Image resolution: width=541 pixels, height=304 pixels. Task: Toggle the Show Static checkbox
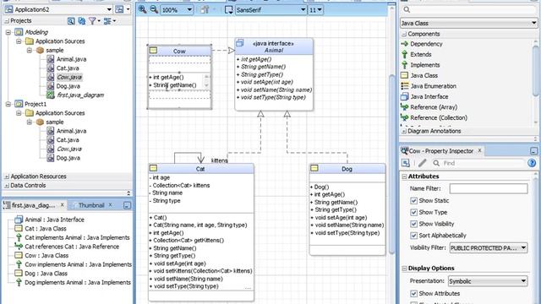pyautogui.click(x=413, y=201)
